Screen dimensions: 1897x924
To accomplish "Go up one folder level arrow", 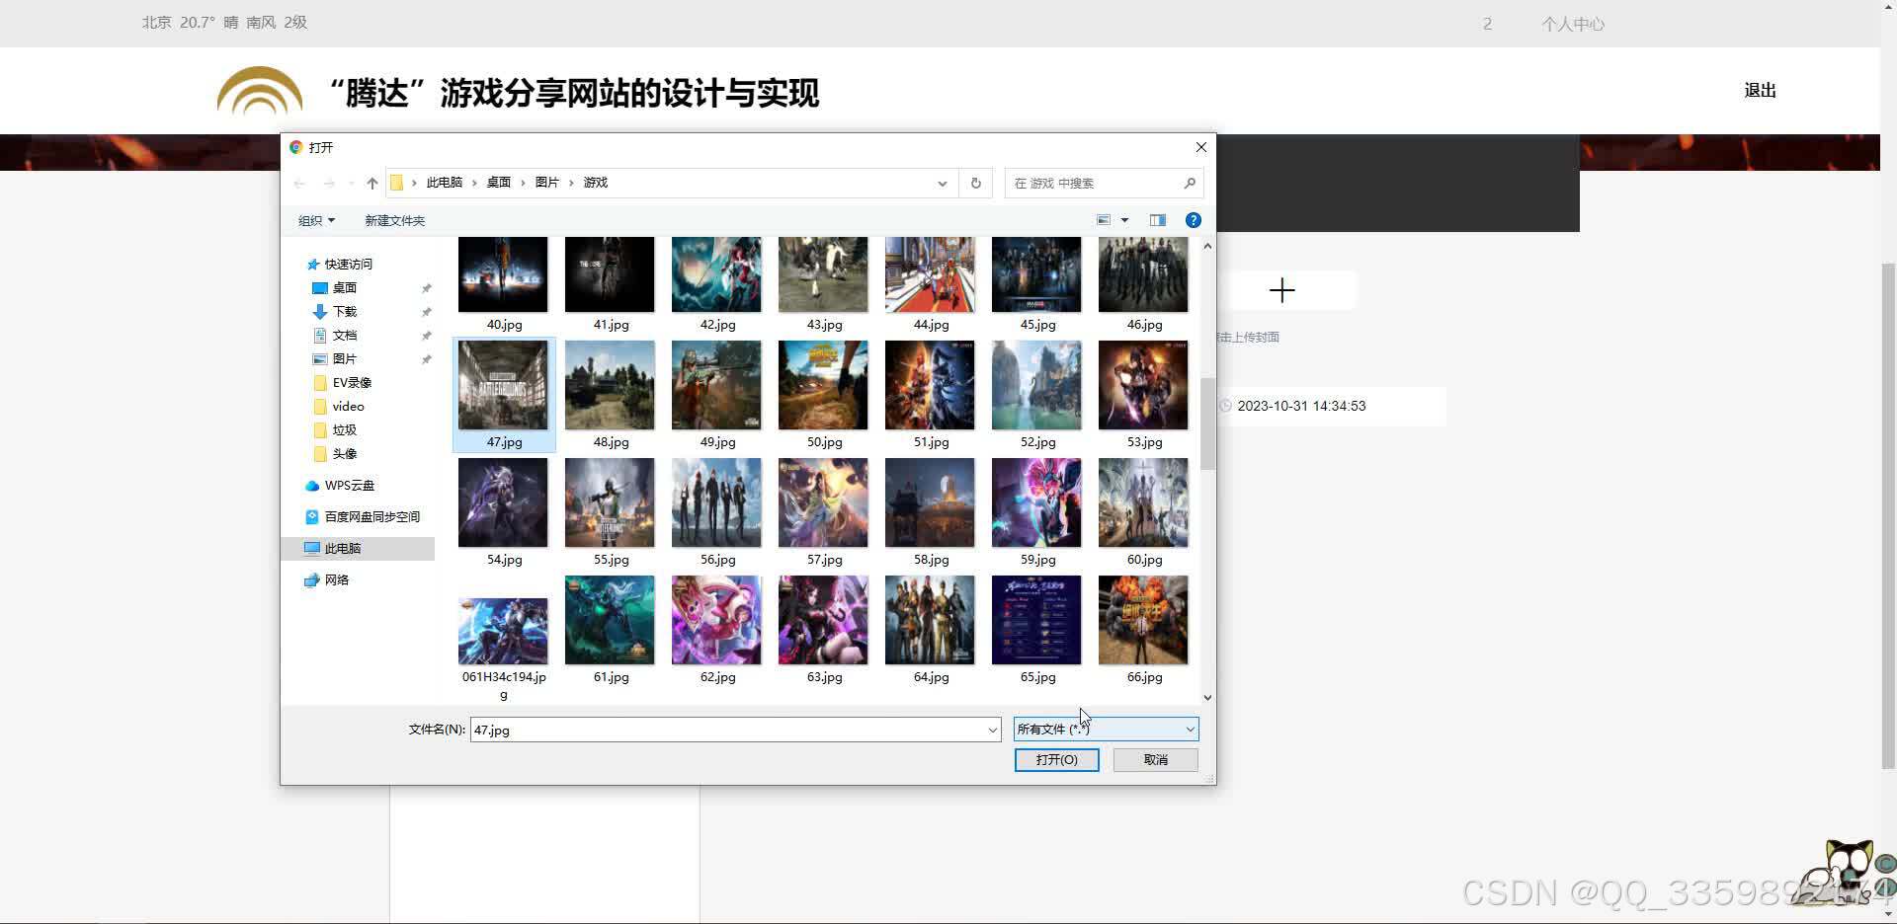I will [371, 184].
